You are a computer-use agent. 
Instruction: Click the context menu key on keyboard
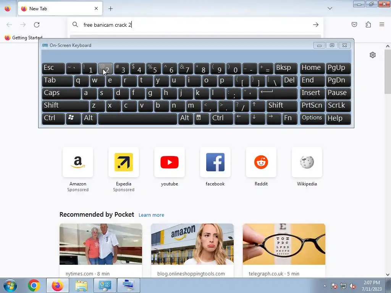pos(202,119)
